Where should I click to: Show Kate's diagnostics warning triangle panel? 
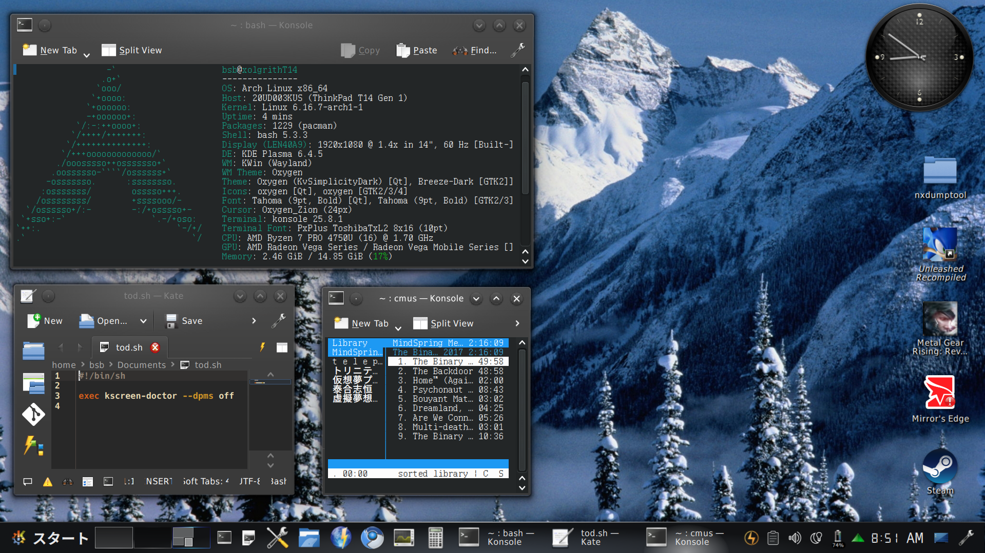(x=47, y=482)
